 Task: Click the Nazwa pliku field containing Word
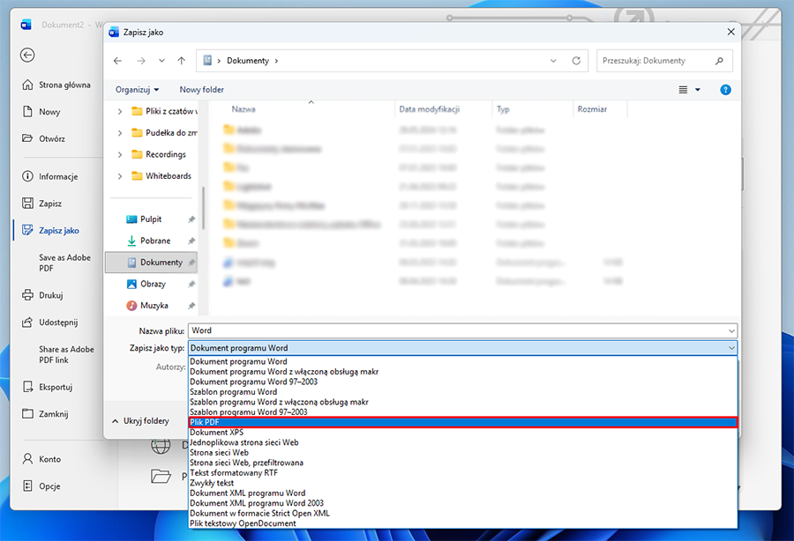coord(457,330)
